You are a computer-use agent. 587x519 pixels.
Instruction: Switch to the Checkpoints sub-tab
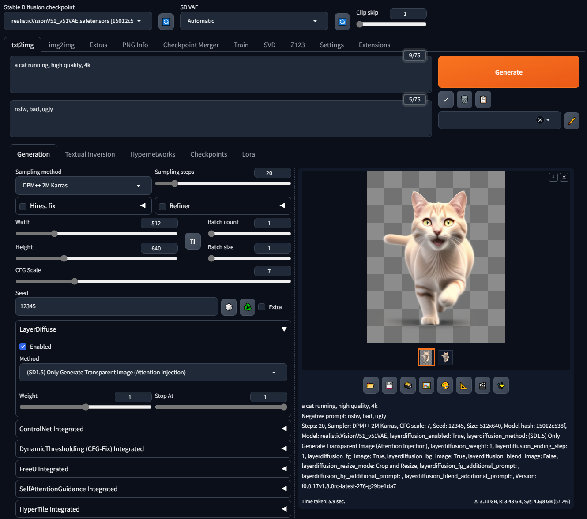tap(209, 154)
